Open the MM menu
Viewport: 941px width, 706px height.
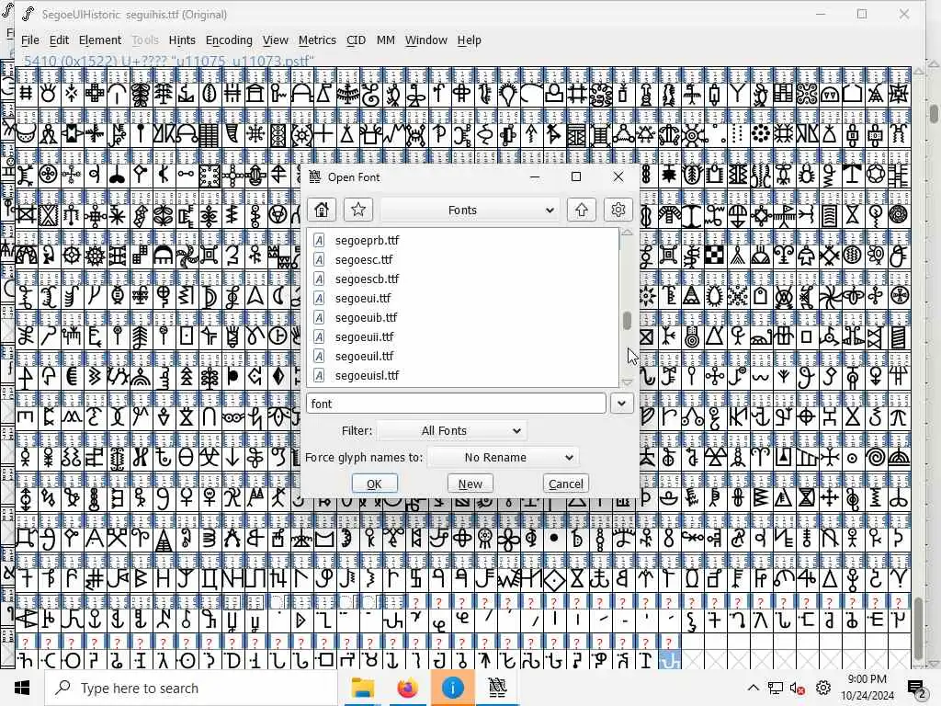tap(385, 40)
